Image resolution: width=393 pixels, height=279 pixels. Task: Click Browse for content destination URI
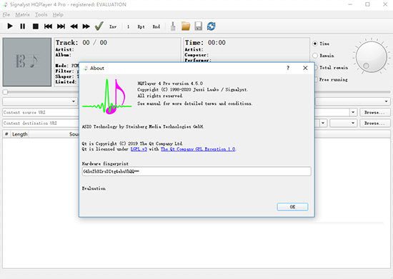coord(374,123)
